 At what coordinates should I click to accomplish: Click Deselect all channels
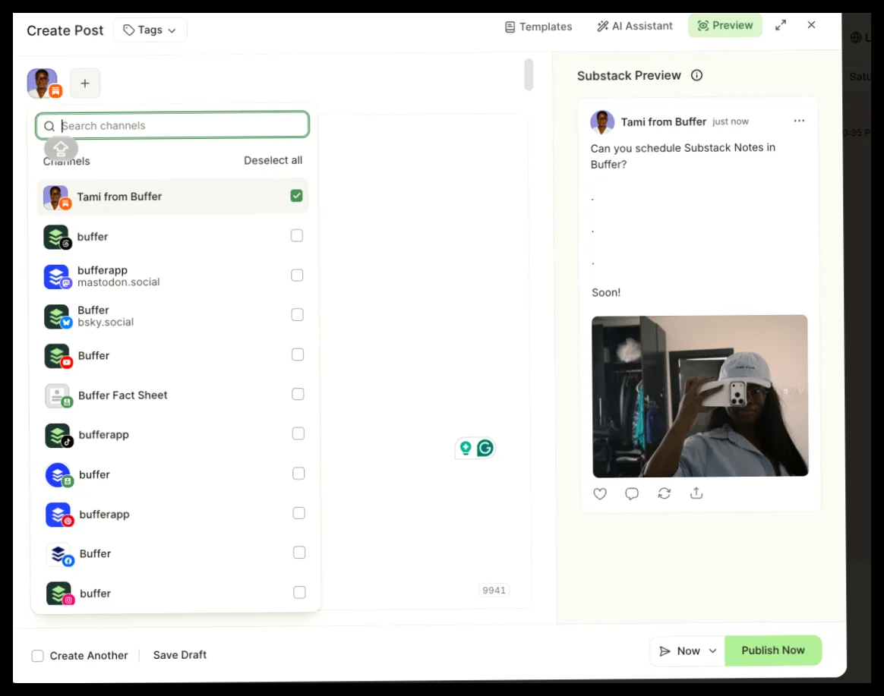273,161
